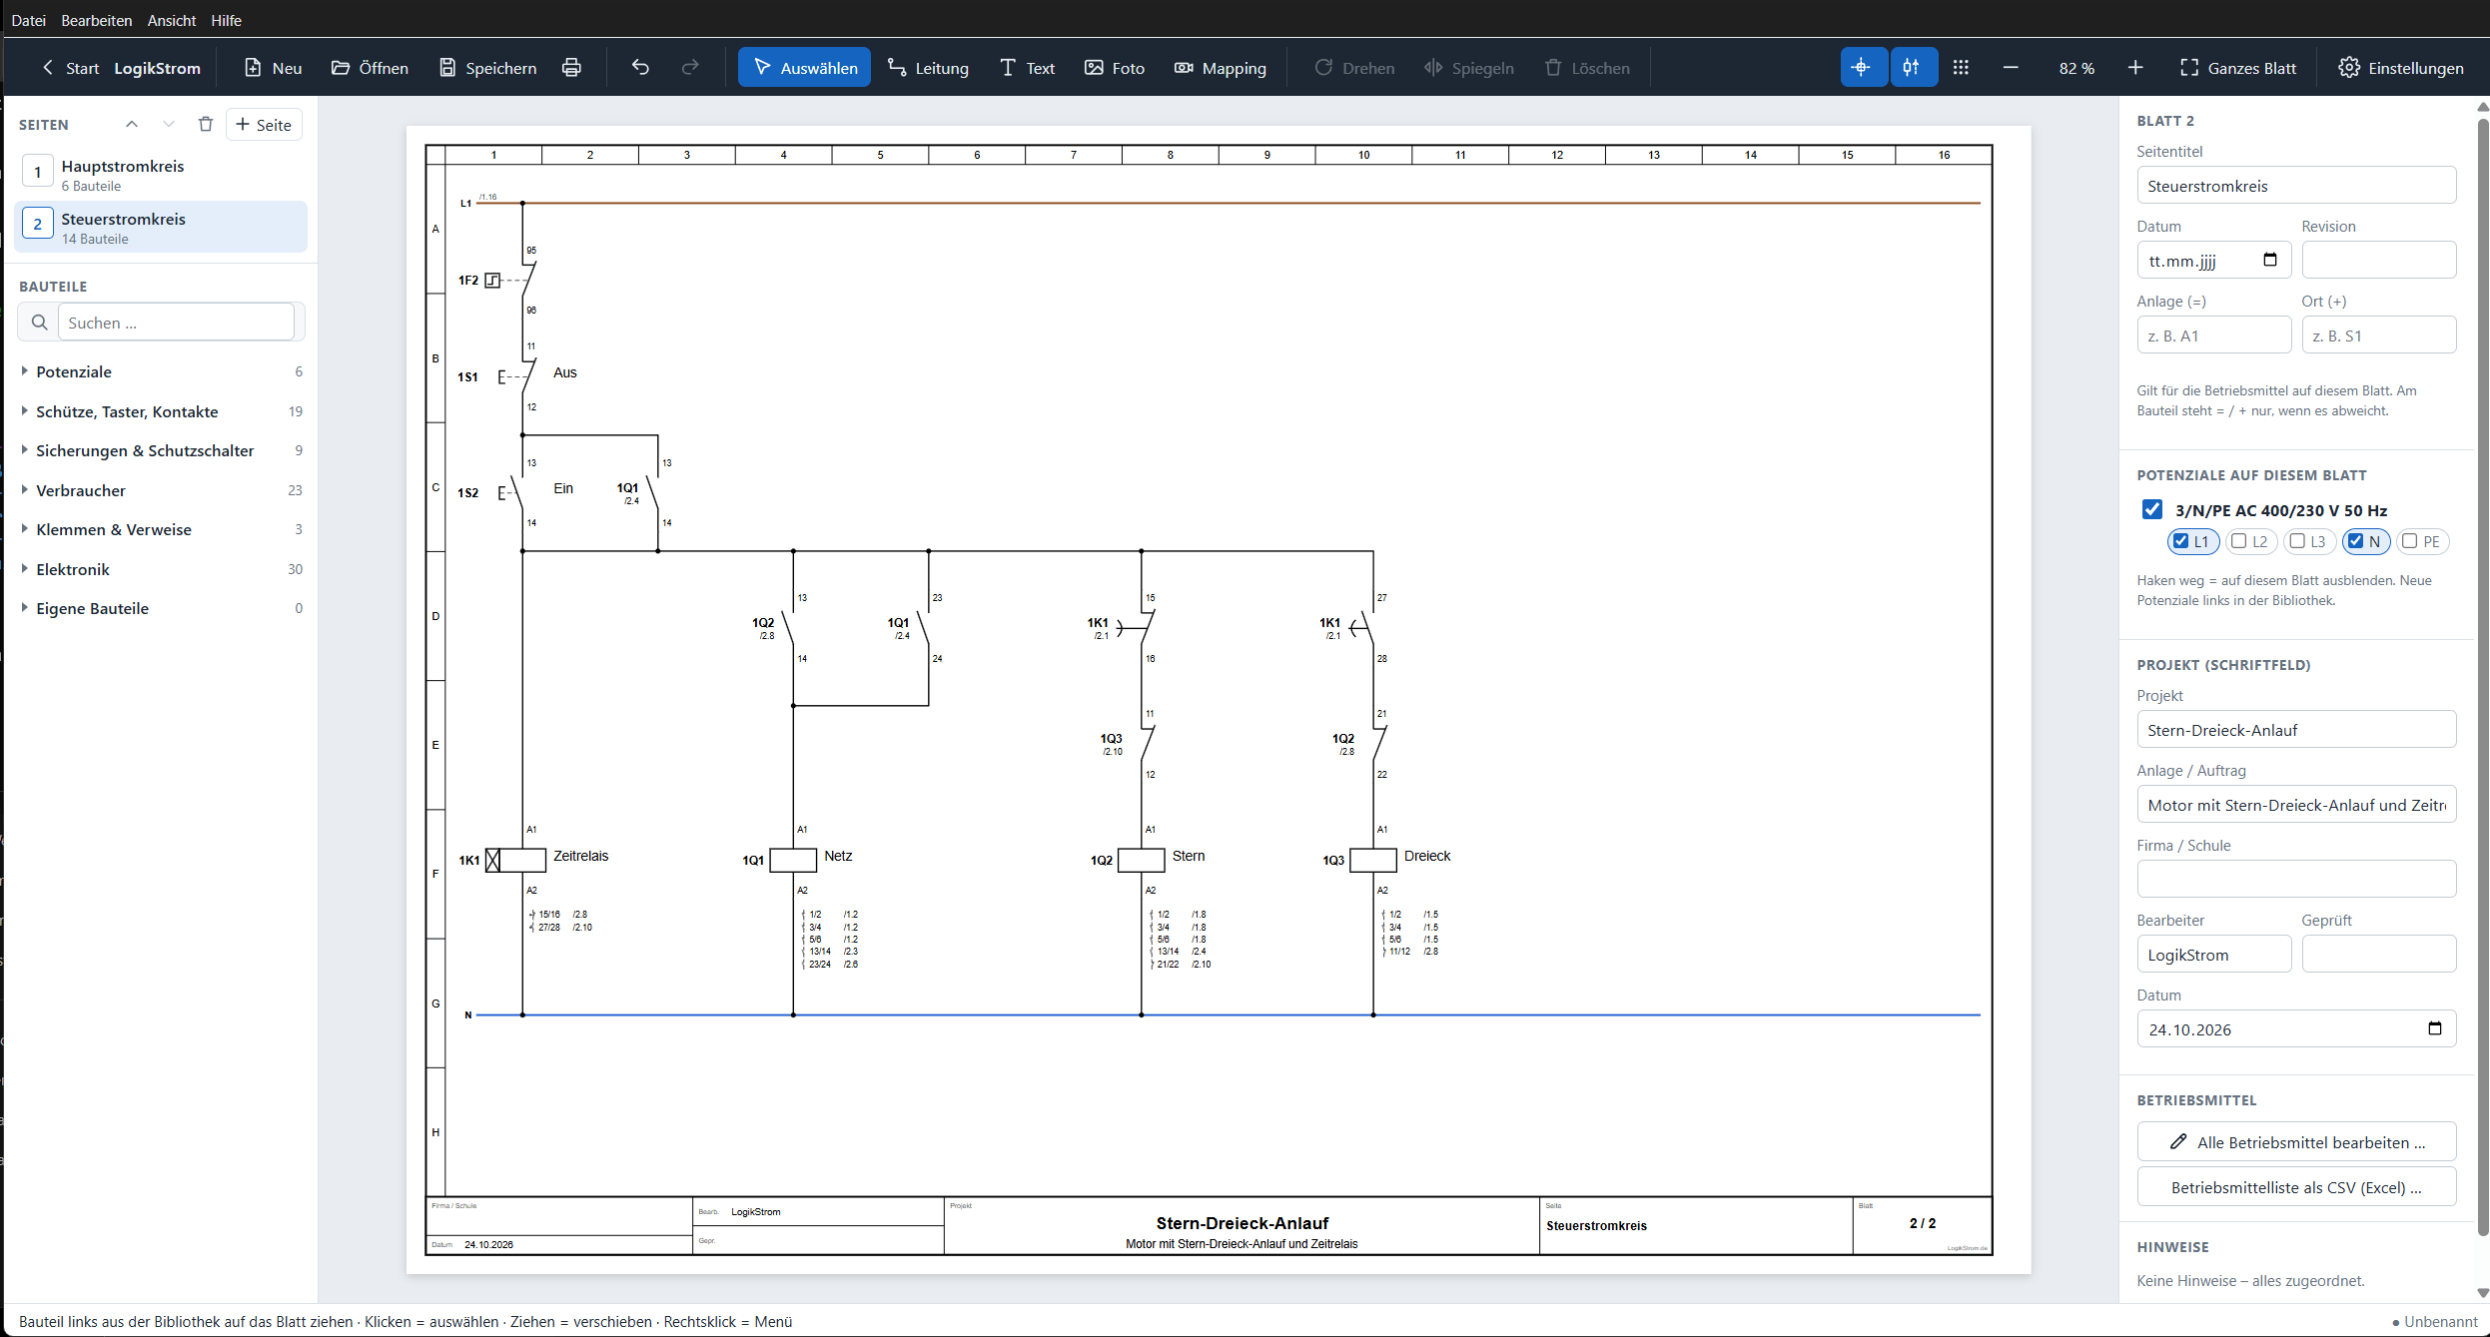
Task: Zoom in with the plus icon
Action: [2135, 68]
